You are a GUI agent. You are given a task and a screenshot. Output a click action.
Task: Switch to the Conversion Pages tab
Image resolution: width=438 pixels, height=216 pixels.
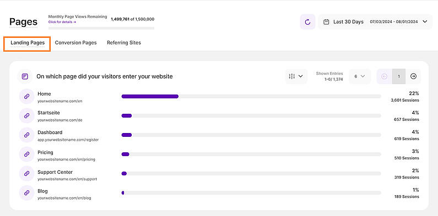coord(75,43)
